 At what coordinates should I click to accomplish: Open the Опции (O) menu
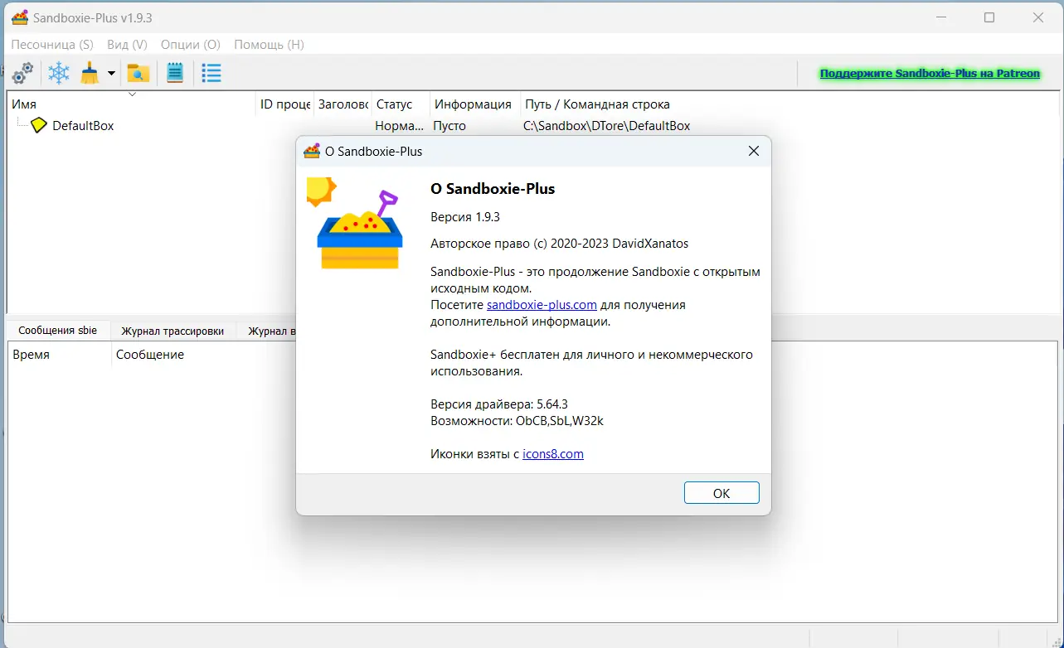191,45
